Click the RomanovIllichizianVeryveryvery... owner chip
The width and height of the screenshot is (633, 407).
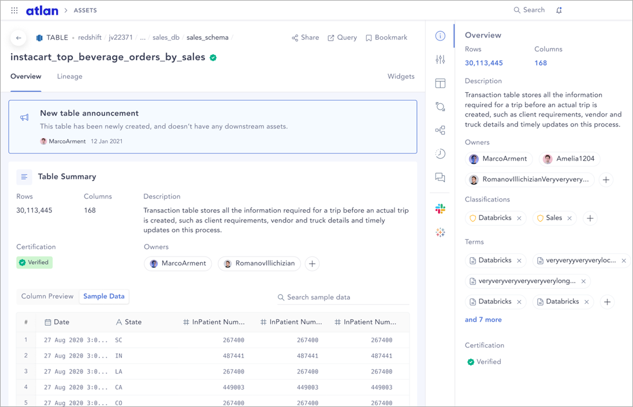530,180
